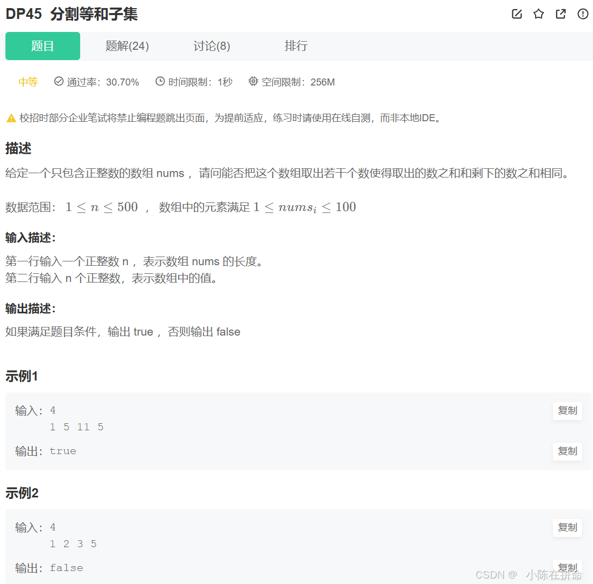Click the output value false
Screen dimensions: 593x584
pyautogui.click(x=66, y=568)
